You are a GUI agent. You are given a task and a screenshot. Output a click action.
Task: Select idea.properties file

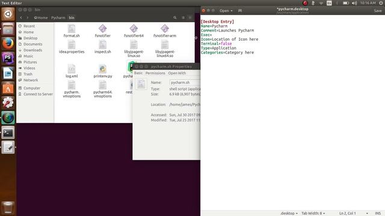[72, 47]
